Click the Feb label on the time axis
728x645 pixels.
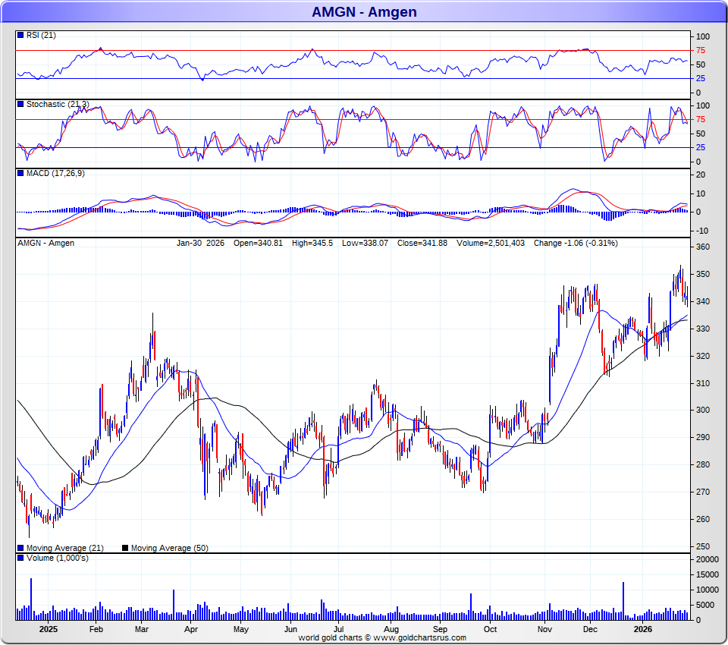tap(96, 629)
